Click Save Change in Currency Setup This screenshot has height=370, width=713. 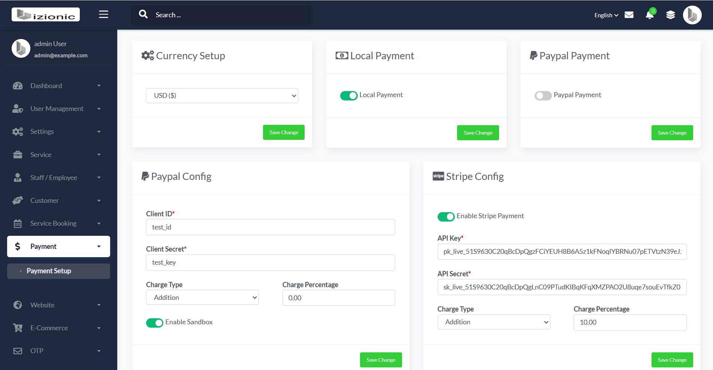pos(284,132)
